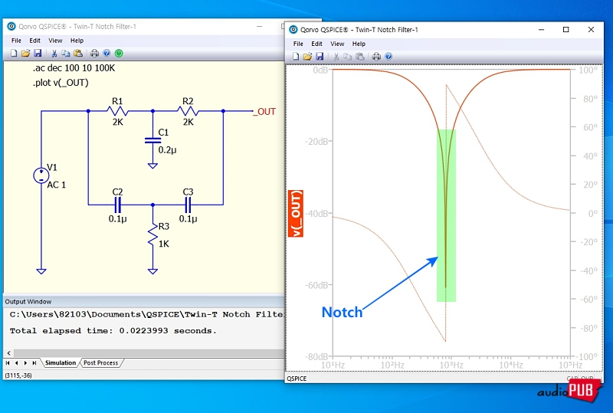This screenshot has width=613, height=413.
Task: Open Edit menu in waveform window
Action: [316, 44]
